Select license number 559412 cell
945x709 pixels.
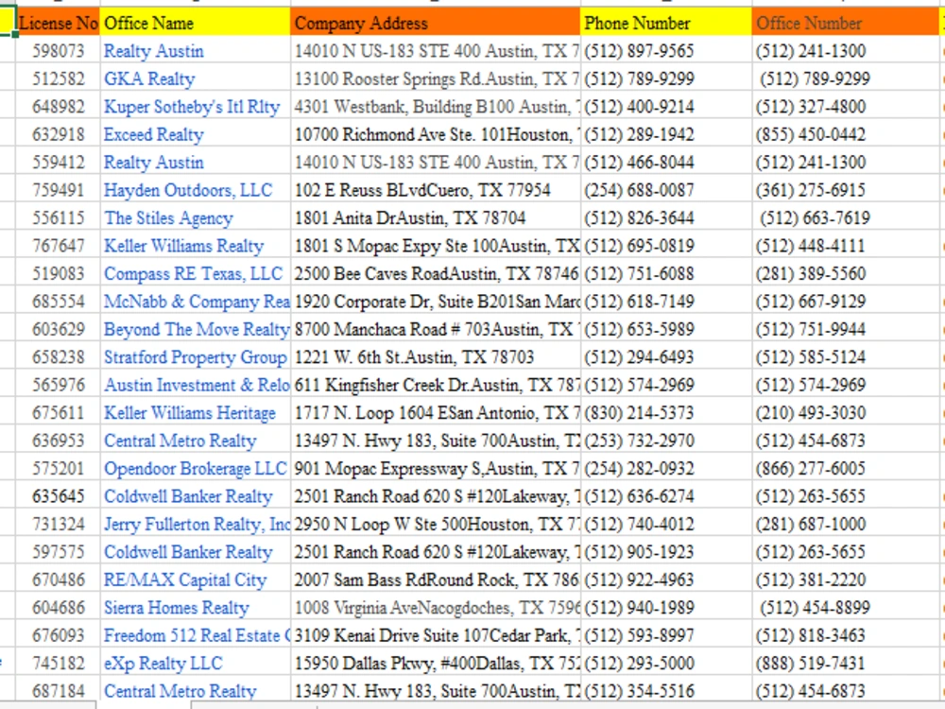coord(58,163)
